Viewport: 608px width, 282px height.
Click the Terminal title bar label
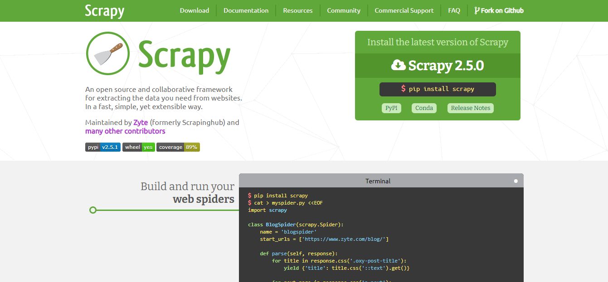pyautogui.click(x=378, y=181)
